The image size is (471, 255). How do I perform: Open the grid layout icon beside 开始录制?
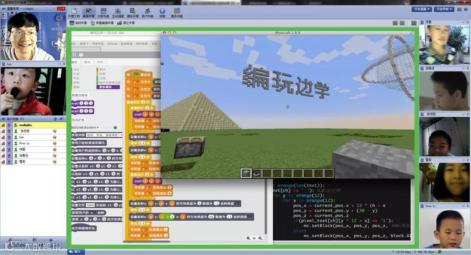click(x=459, y=9)
